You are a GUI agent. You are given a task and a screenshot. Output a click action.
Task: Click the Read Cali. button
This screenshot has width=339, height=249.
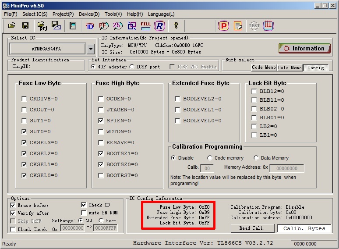coord(252,228)
